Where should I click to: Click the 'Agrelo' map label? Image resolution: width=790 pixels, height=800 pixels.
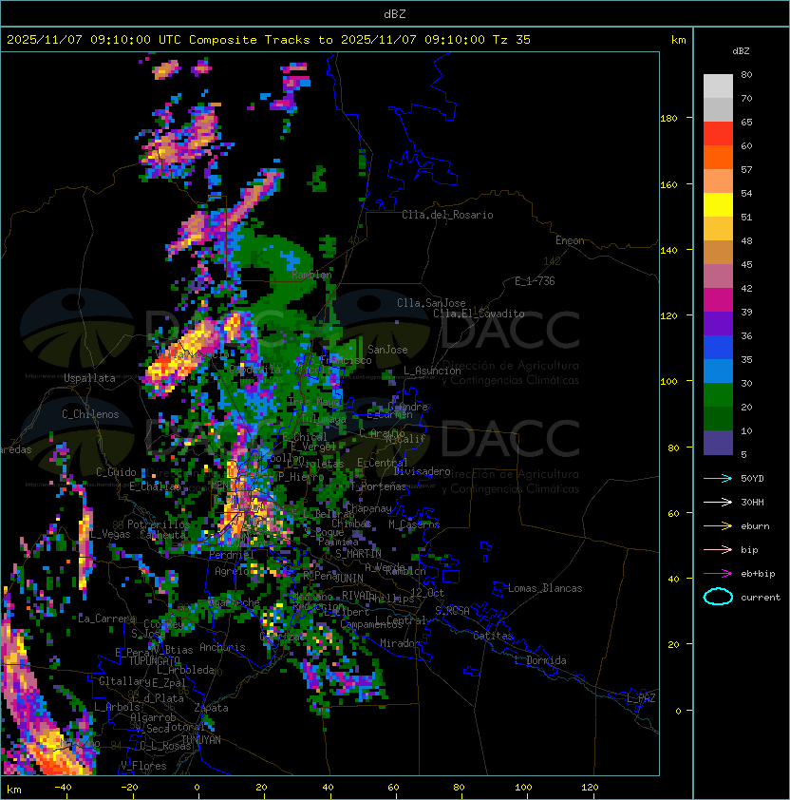[x=232, y=571]
